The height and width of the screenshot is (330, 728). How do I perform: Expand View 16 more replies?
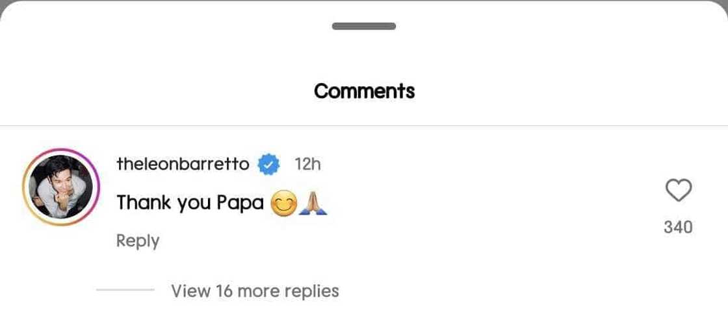pos(255,291)
